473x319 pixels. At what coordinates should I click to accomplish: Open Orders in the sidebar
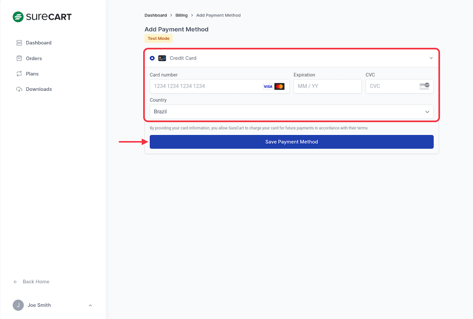point(34,58)
